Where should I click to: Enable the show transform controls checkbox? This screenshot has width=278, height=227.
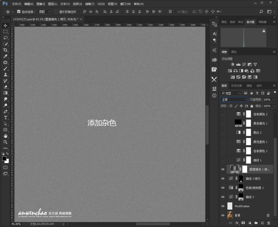56,11
